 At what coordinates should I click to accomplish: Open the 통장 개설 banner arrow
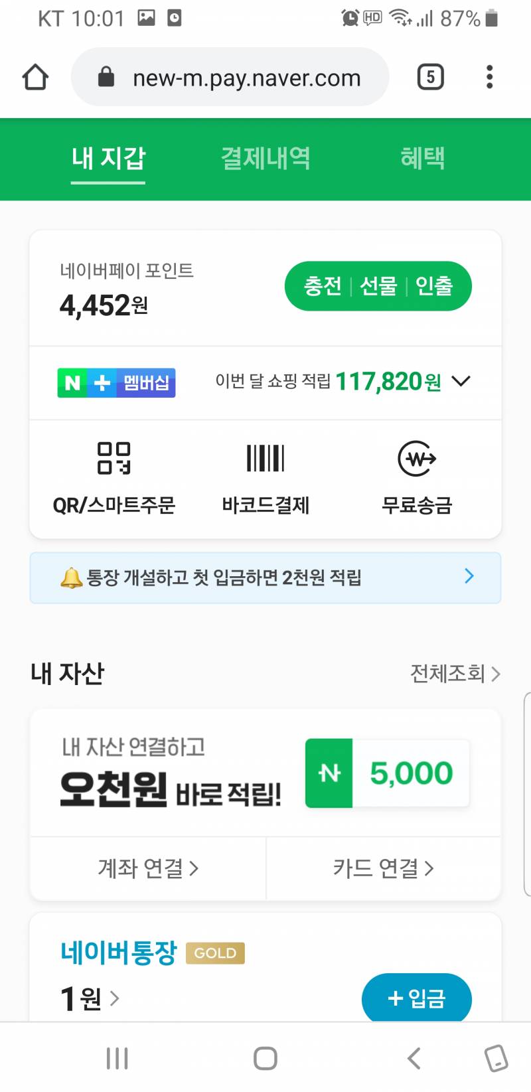tap(469, 576)
